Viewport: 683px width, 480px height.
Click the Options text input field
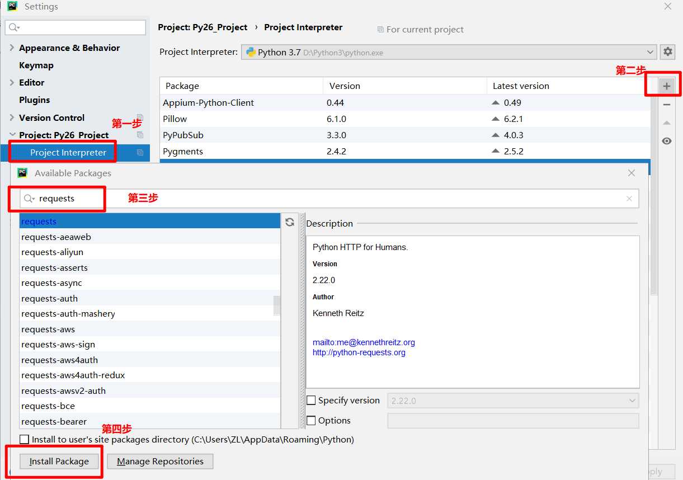pyautogui.click(x=513, y=421)
